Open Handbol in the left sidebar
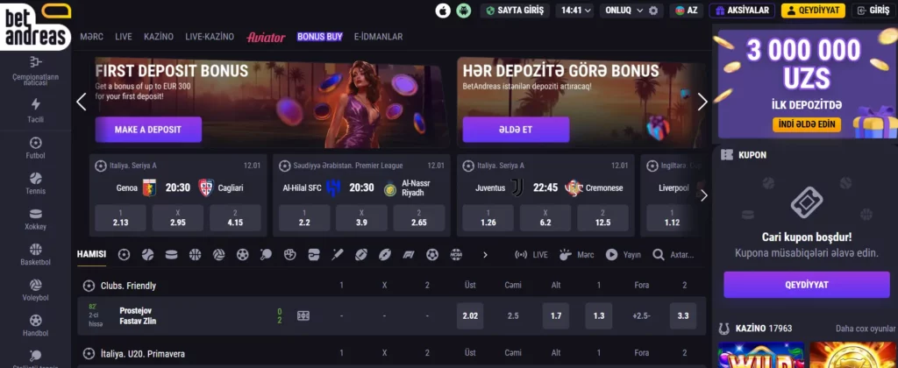This screenshot has height=368, width=898. tap(35, 326)
